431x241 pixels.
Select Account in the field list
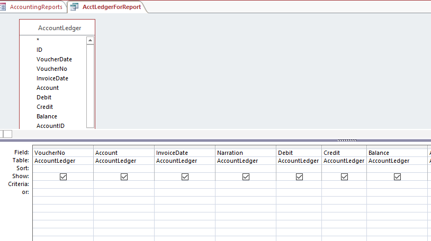click(48, 88)
